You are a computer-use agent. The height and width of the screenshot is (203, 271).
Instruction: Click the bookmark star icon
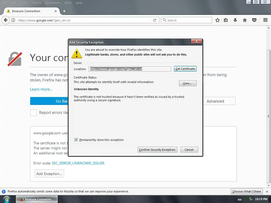(218, 20)
